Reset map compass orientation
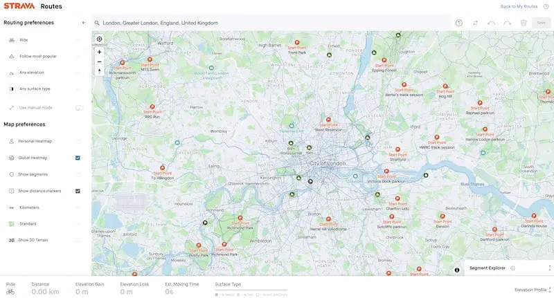 point(99,71)
